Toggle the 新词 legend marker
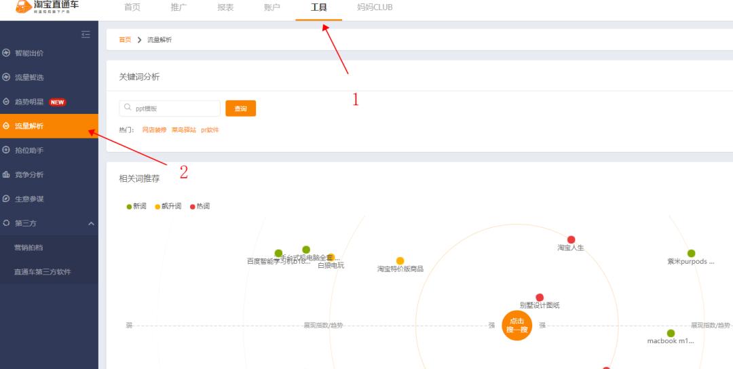733x369 pixels. click(129, 206)
